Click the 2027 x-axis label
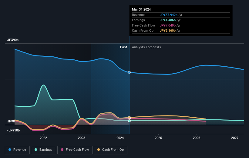The height and width of the screenshot is (158, 249). [235, 138]
